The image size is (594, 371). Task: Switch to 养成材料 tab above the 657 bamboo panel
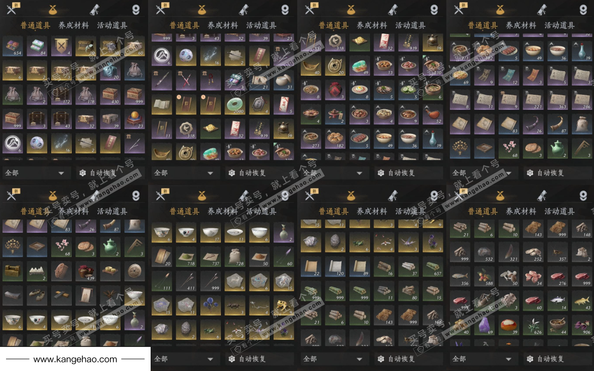(372, 212)
